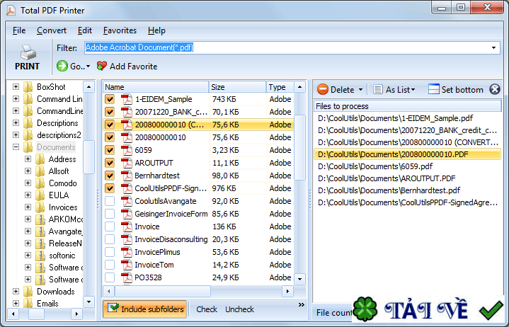Sort files by Name column header
Screen dimensions: 509x327
tap(156, 87)
